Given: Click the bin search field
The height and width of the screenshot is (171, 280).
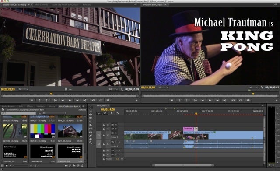Looking at the screenshot, I should point(18,113).
